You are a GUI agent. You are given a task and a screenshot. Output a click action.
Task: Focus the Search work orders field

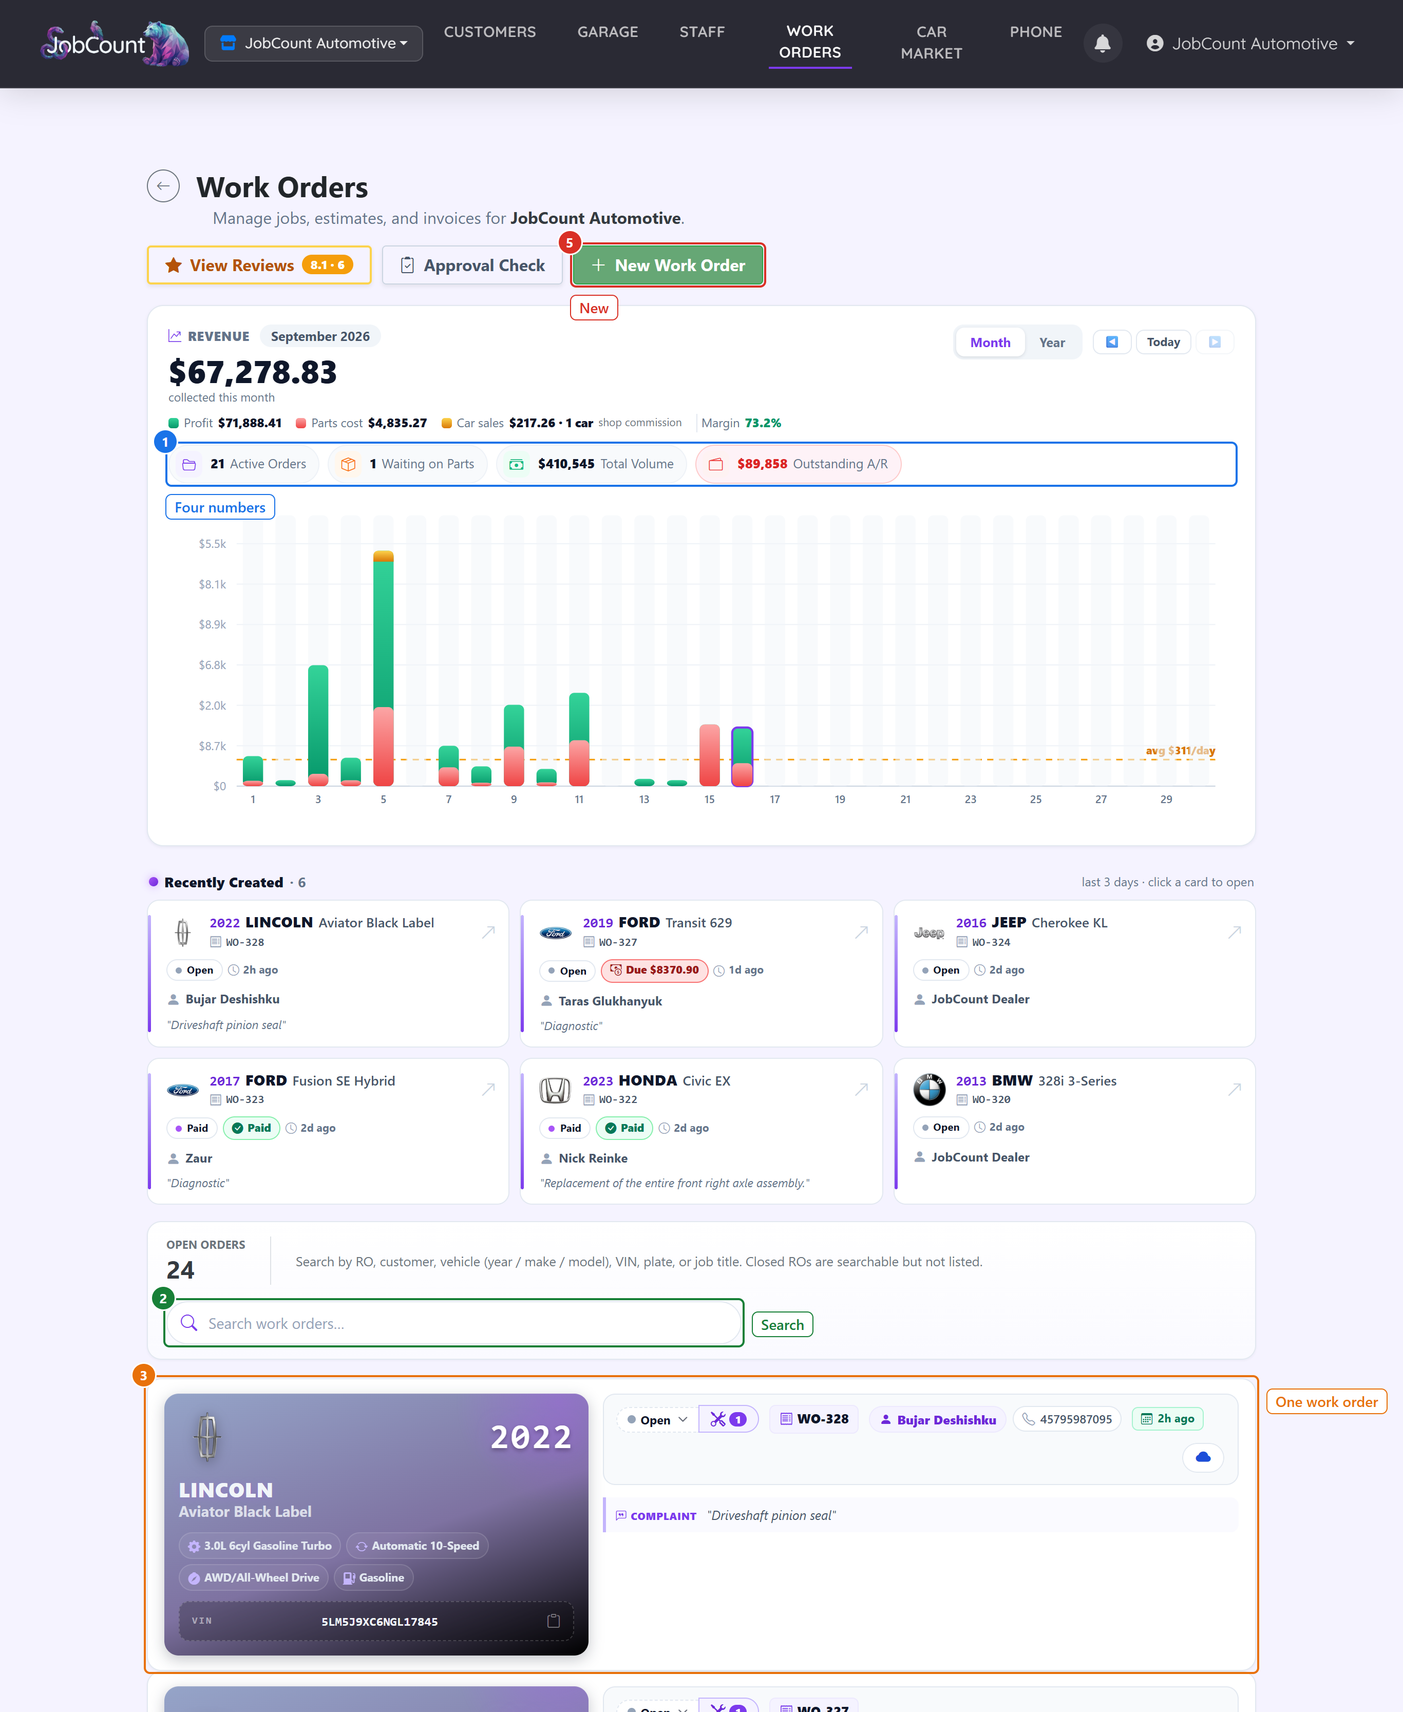tap(453, 1323)
